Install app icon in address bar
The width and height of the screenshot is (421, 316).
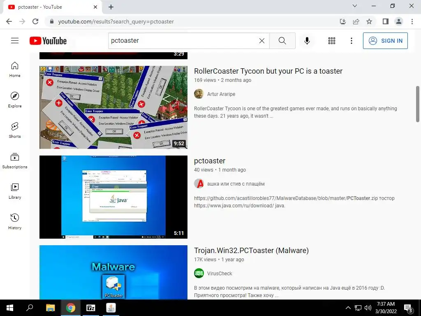coord(343,21)
